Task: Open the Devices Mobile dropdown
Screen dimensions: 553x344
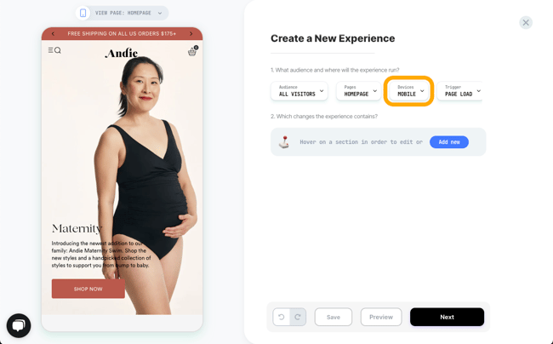Action: [x=408, y=91]
